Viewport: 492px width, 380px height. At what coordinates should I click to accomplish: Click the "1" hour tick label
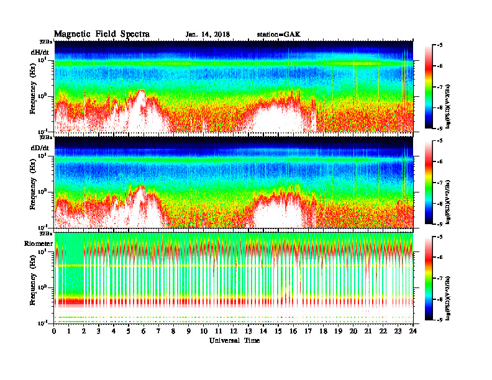69,331
